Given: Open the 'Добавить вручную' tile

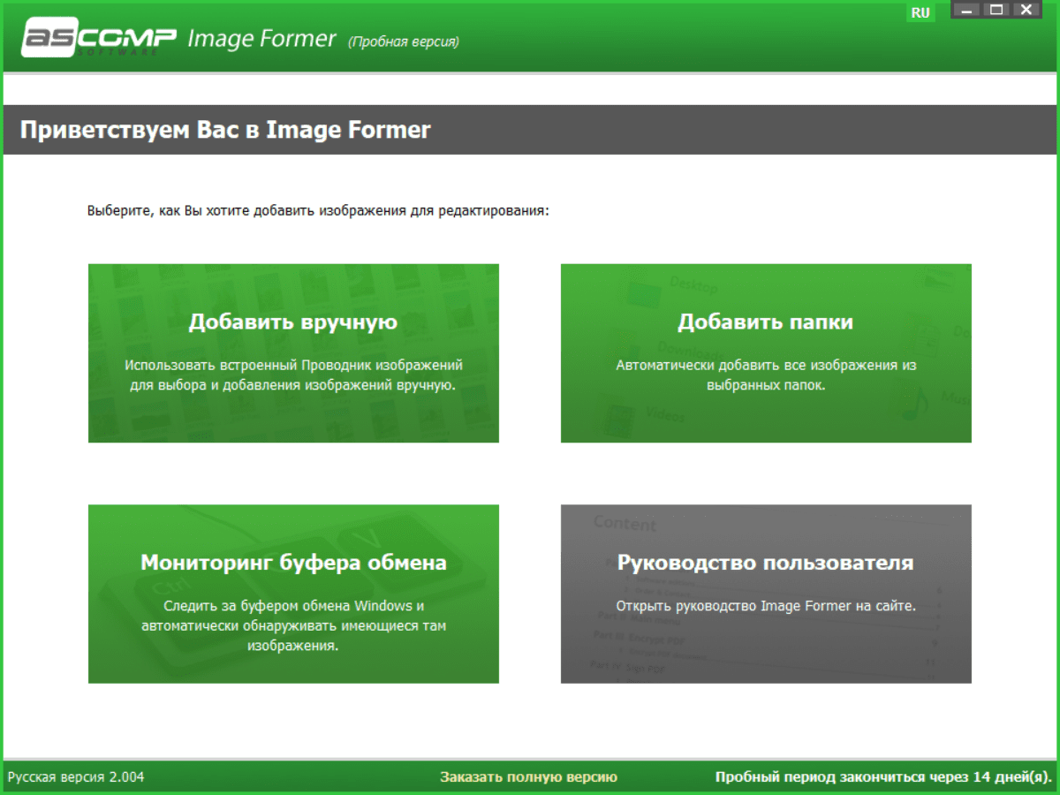Looking at the screenshot, I should (x=293, y=353).
